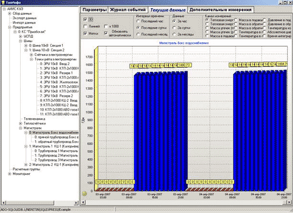Click the right arrow of tree horizontal scrollbar
This screenshot has width=293, height=213.
click(x=76, y=202)
